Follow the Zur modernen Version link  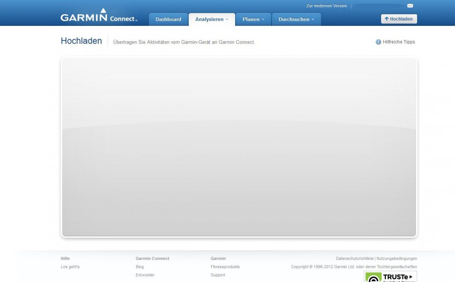pos(326,6)
